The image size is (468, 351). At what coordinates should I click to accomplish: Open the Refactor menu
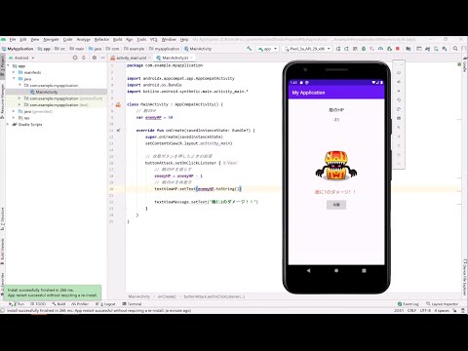[101, 39]
